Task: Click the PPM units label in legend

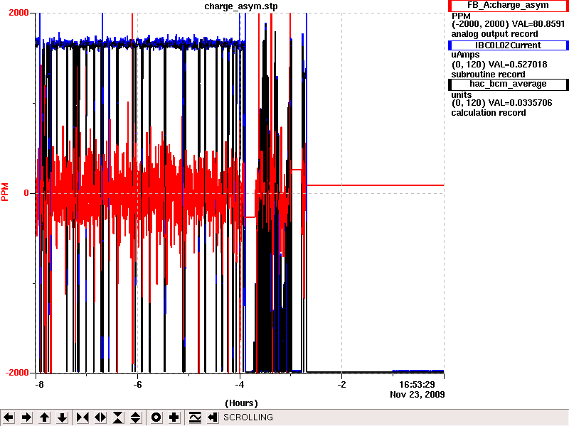Action: 461,16
